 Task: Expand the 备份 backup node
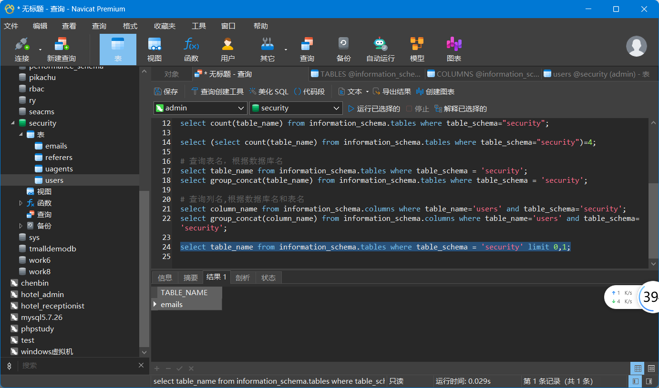click(21, 226)
